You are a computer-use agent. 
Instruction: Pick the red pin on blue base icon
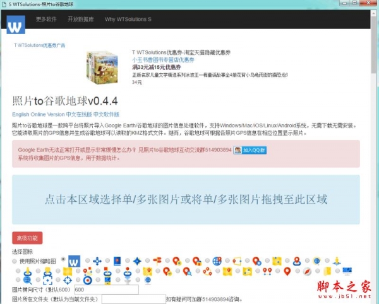pos(297,261)
